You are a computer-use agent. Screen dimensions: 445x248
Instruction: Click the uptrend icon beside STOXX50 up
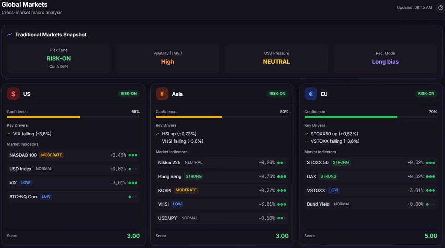pos(306,134)
